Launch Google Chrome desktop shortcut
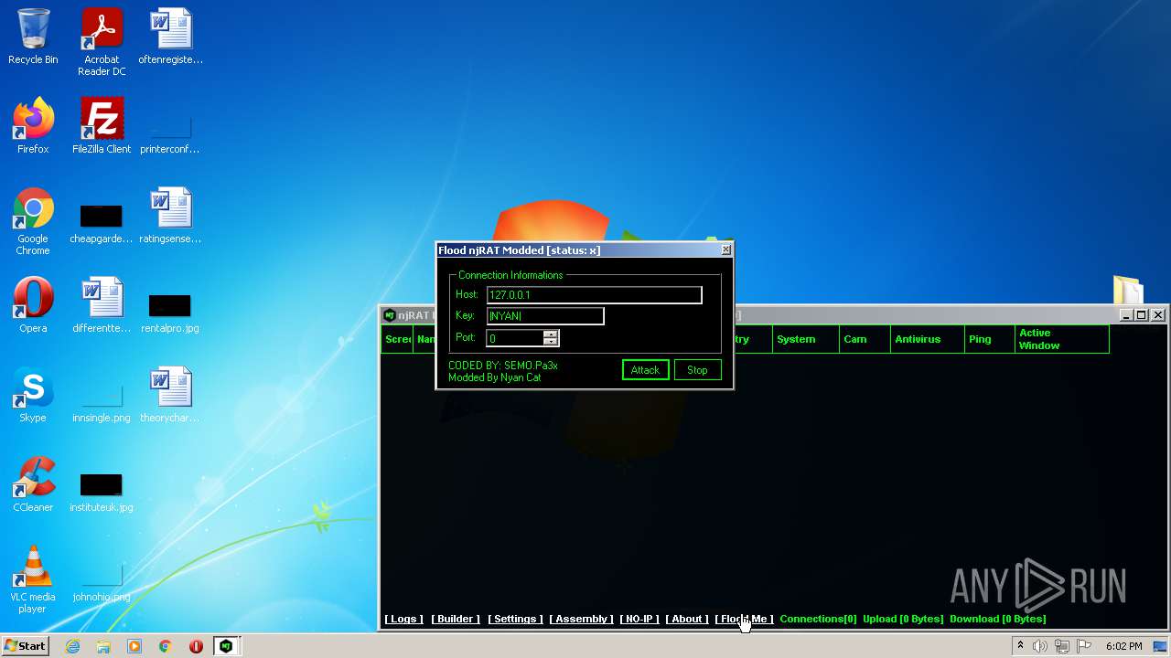This screenshot has width=1171, height=658. tap(33, 222)
